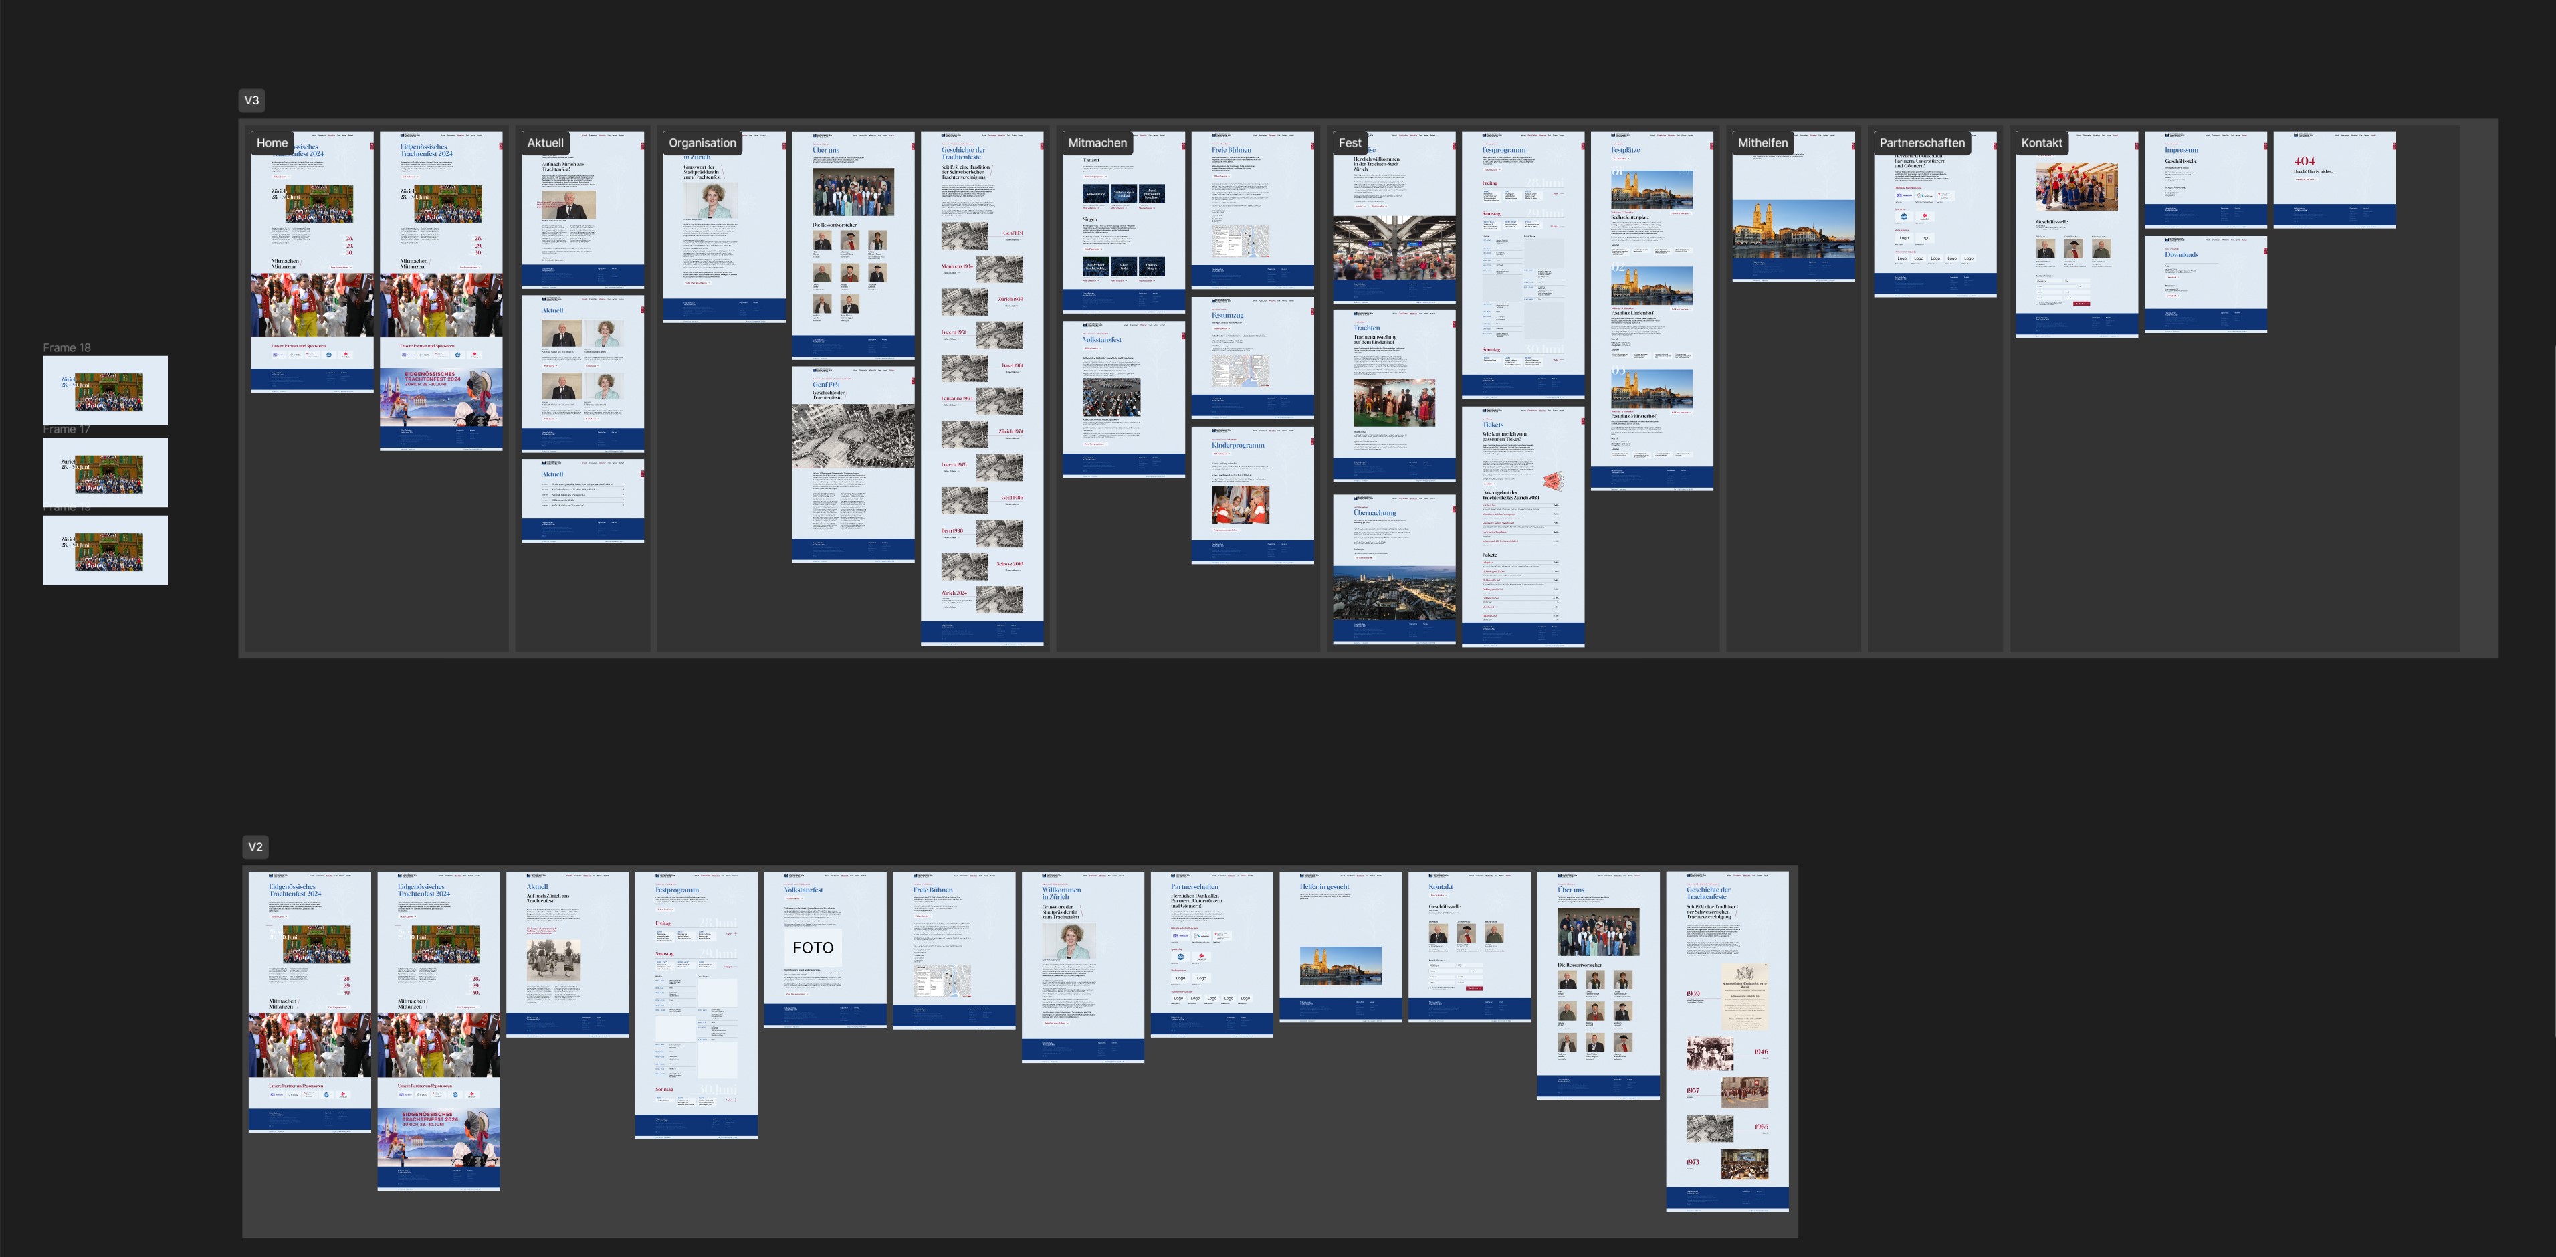The height and width of the screenshot is (1257, 2556).
Task: Click the Kinderprogramm page frame
Action: (1252, 496)
